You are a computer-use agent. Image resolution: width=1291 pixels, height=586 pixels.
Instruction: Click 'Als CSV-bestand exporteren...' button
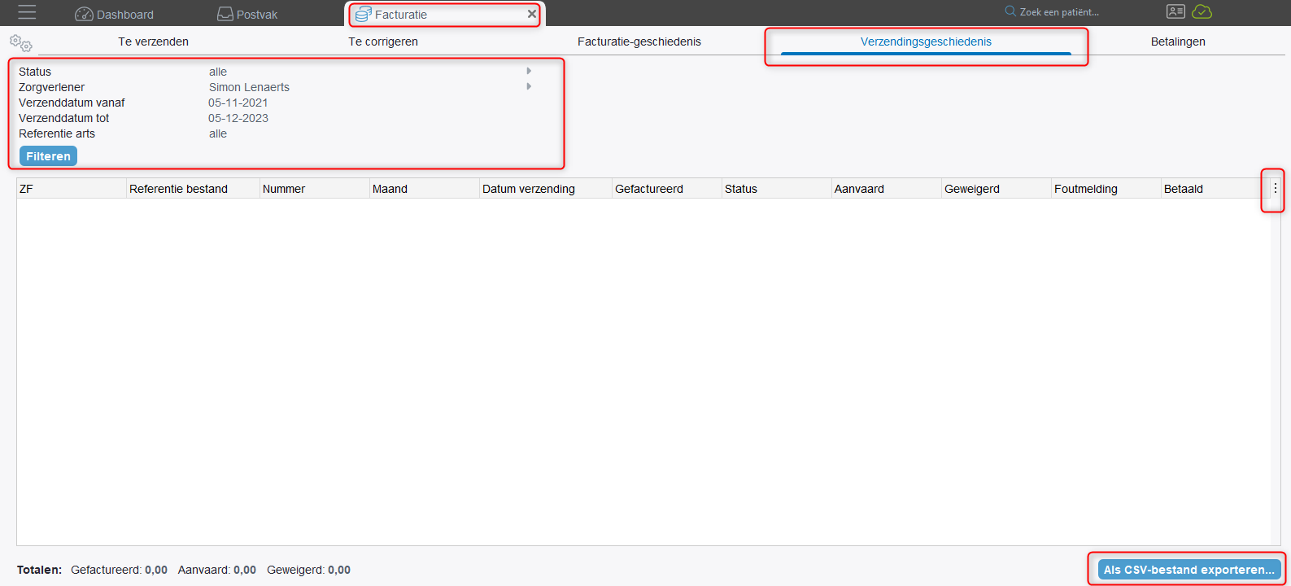point(1189,570)
